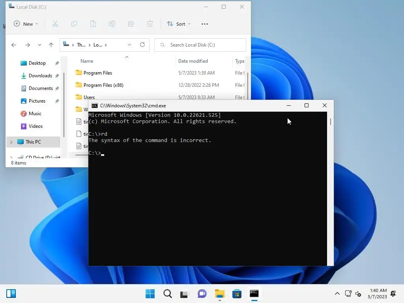Sort by the Type column header
The width and height of the screenshot is (404, 303).
pos(239,61)
